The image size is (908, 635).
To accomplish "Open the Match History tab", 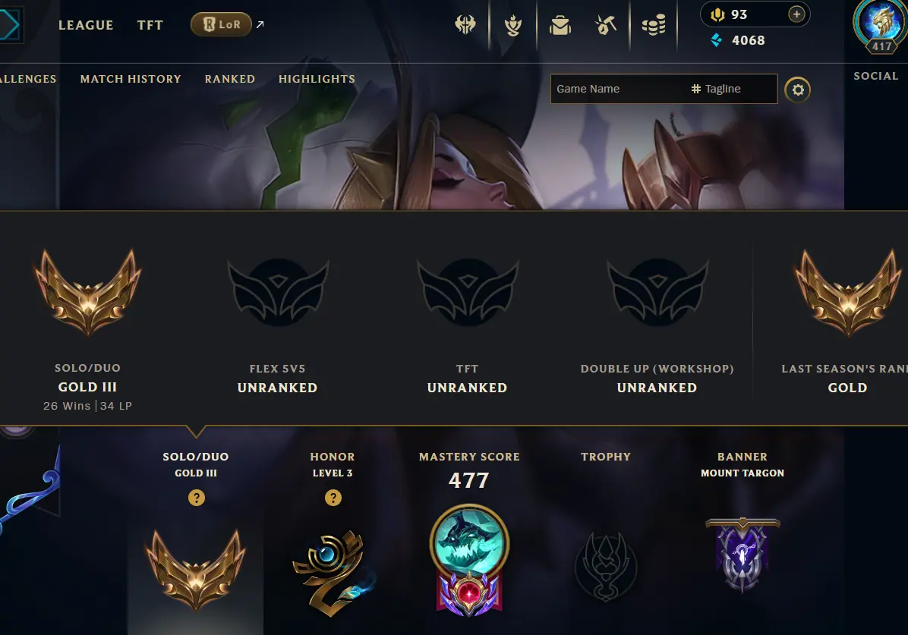I will pyautogui.click(x=131, y=79).
